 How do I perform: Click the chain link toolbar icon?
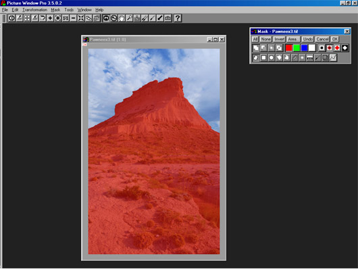(88, 18)
